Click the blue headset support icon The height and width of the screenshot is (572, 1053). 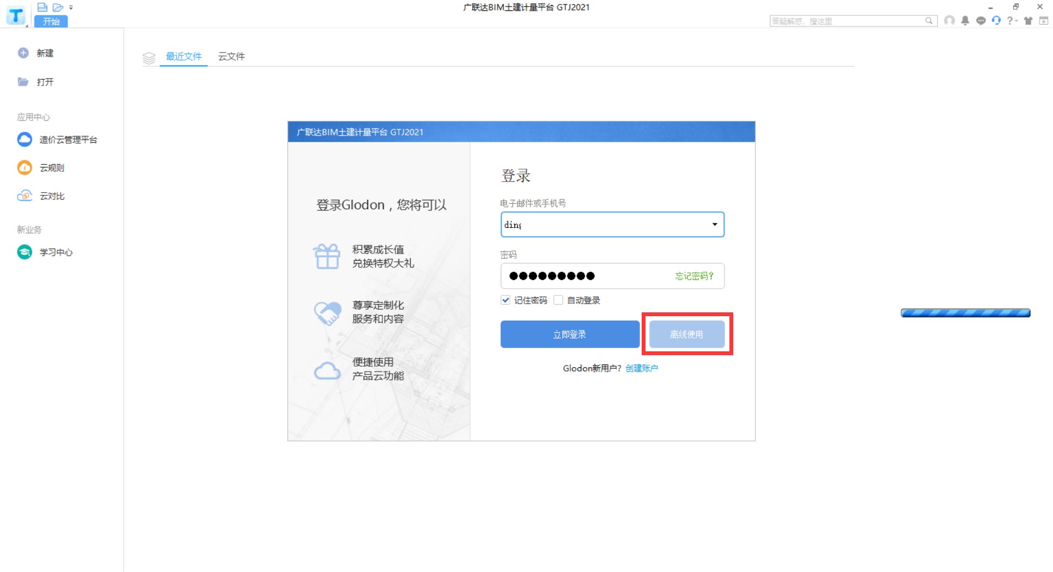(997, 21)
